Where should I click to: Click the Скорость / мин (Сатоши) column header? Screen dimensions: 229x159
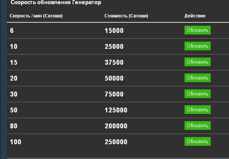pos(36,16)
